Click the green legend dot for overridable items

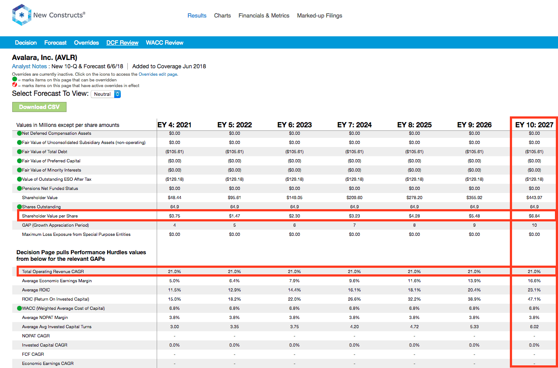(x=14, y=80)
